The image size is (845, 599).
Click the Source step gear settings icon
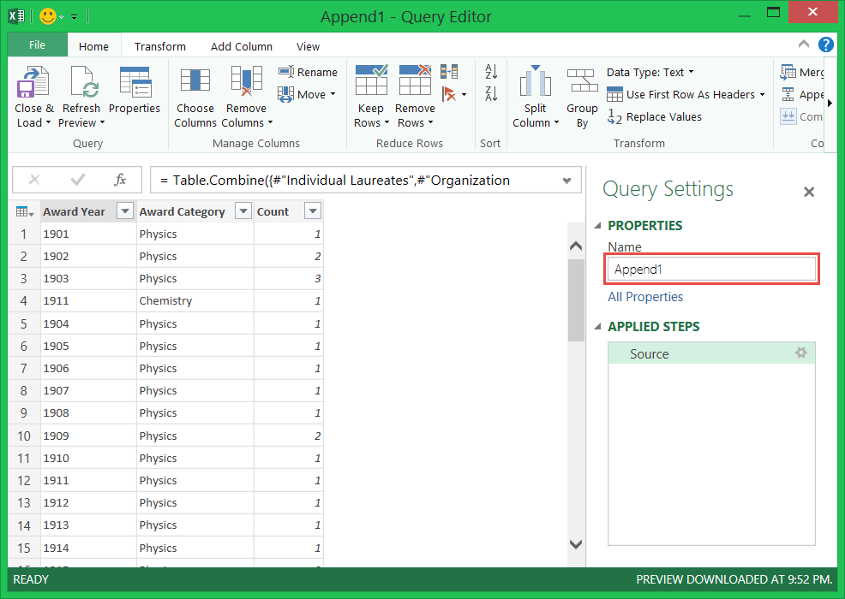(801, 353)
